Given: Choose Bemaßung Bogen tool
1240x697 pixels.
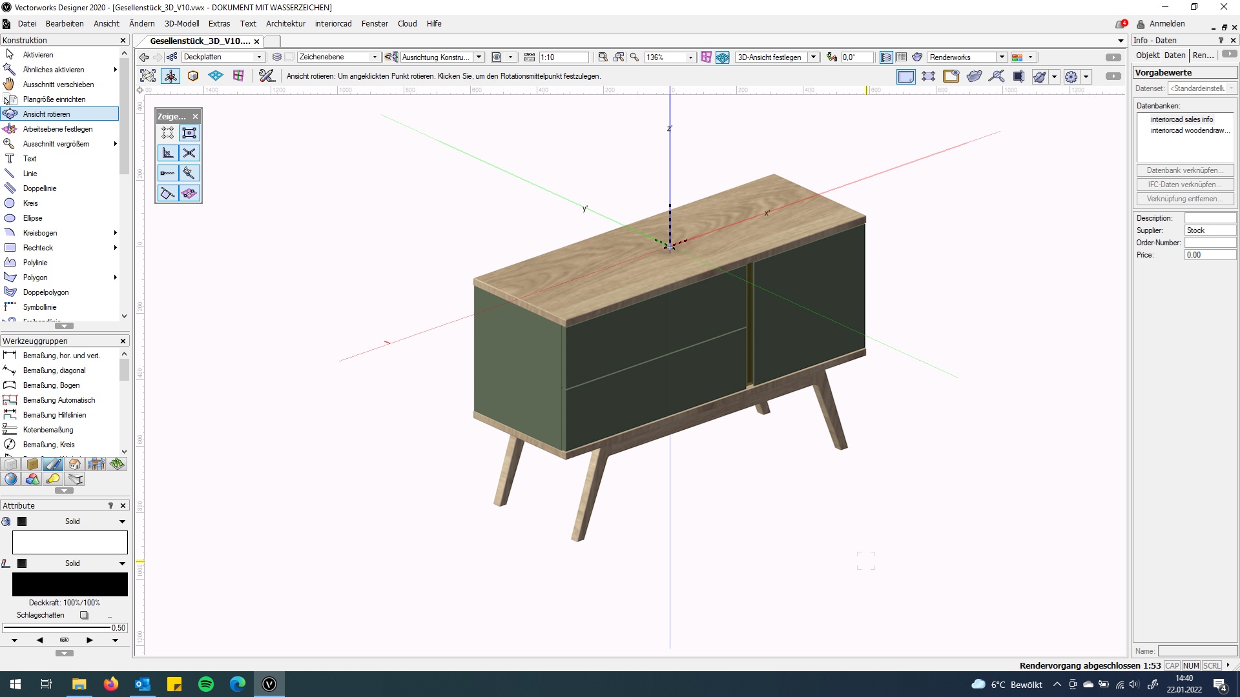Looking at the screenshot, I should pos(59,385).
